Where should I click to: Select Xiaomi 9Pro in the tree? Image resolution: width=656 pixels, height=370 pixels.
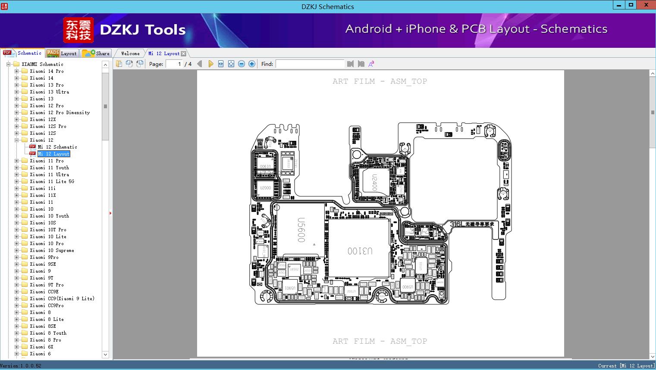point(44,257)
